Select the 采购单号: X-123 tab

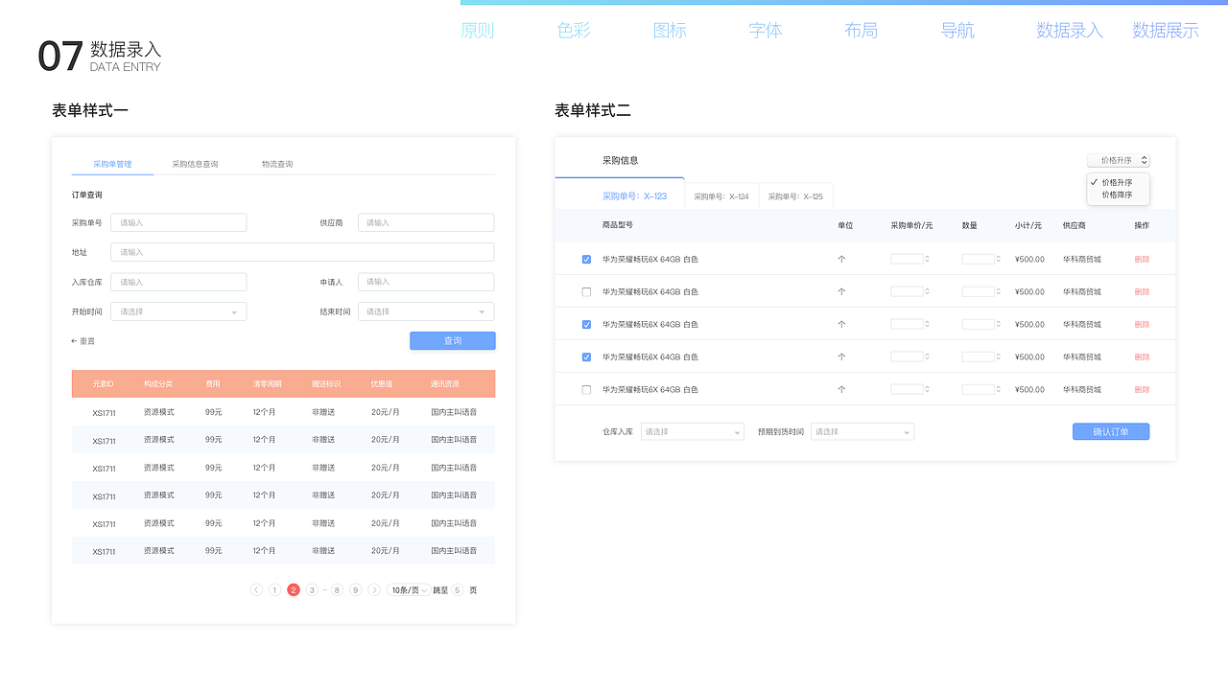[x=634, y=196]
